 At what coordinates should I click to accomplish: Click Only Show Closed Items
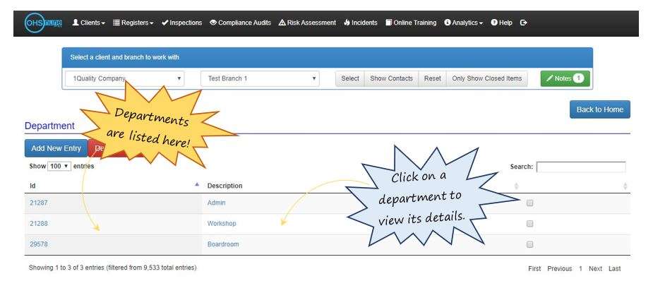pyautogui.click(x=487, y=78)
